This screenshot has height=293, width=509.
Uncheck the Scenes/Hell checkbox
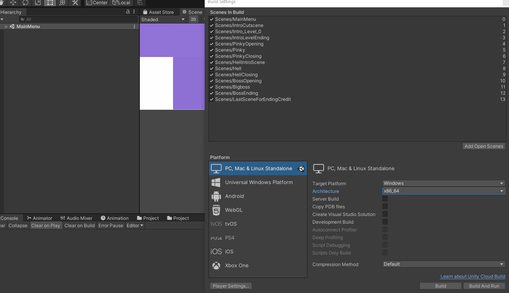click(x=212, y=69)
